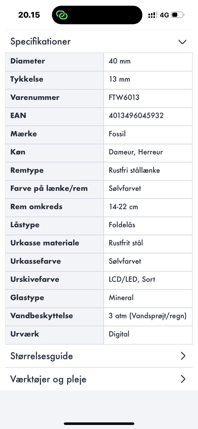This screenshot has width=198, height=429.
Task: Expand Værktøjer og pleje using its chevron
Action: [183, 379]
